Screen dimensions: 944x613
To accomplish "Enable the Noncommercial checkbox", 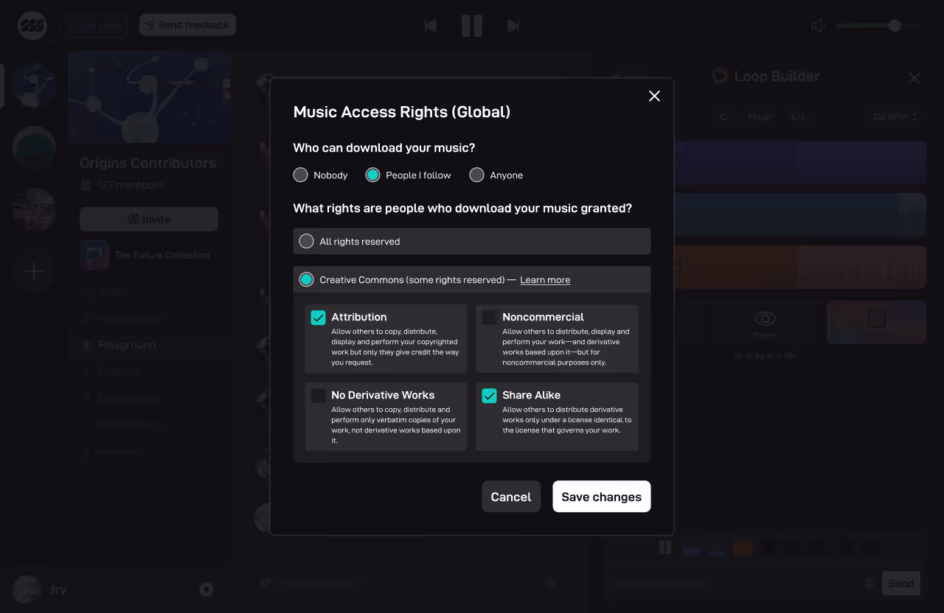I will click(x=489, y=318).
